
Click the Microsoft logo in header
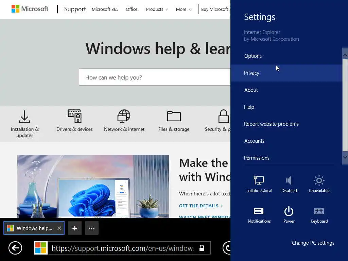click(x=30, y=9)
